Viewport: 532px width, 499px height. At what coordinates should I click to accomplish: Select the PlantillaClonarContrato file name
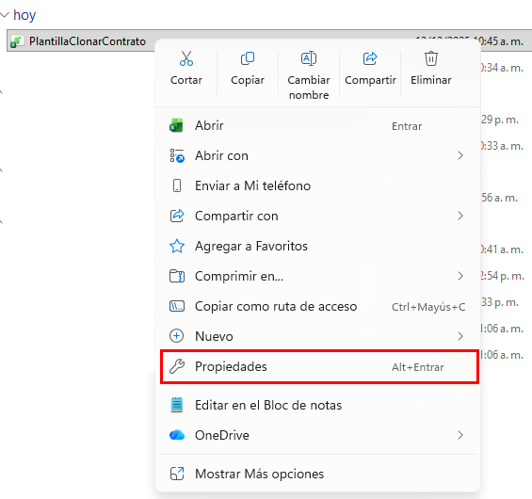coord(88,41)
